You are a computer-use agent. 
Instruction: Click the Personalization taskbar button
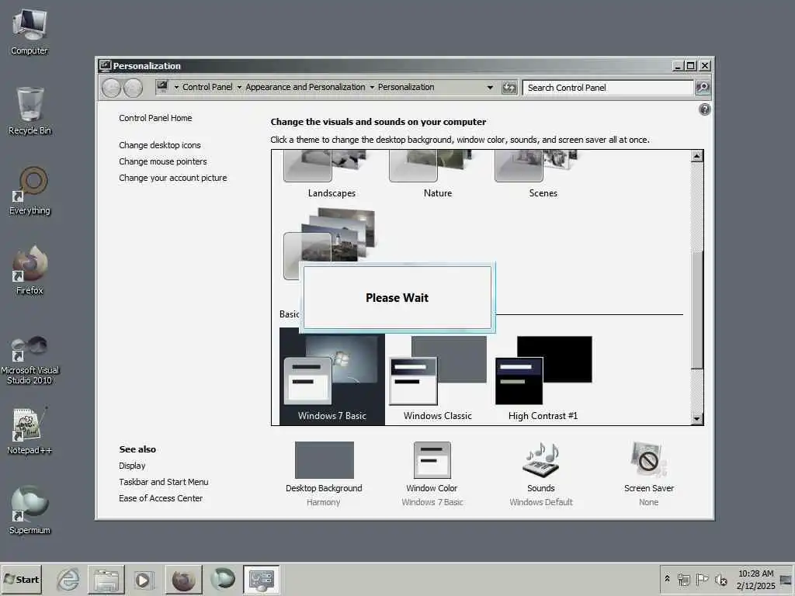tap(262, 579)
